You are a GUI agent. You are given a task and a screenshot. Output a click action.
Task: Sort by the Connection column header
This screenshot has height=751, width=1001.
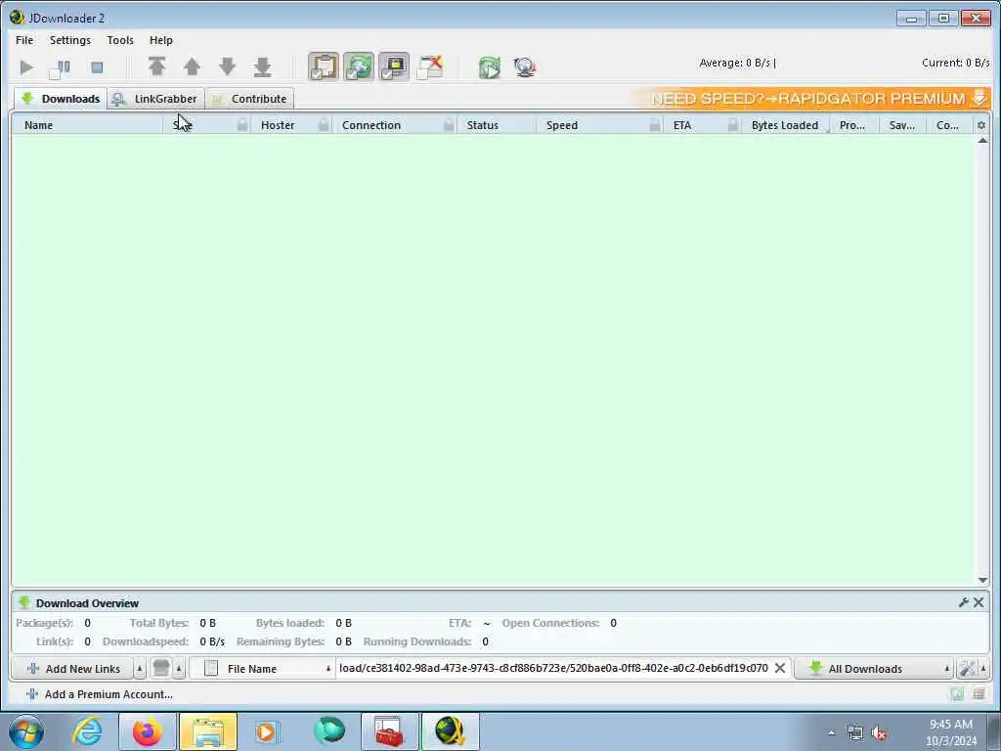tap(371, 125)
